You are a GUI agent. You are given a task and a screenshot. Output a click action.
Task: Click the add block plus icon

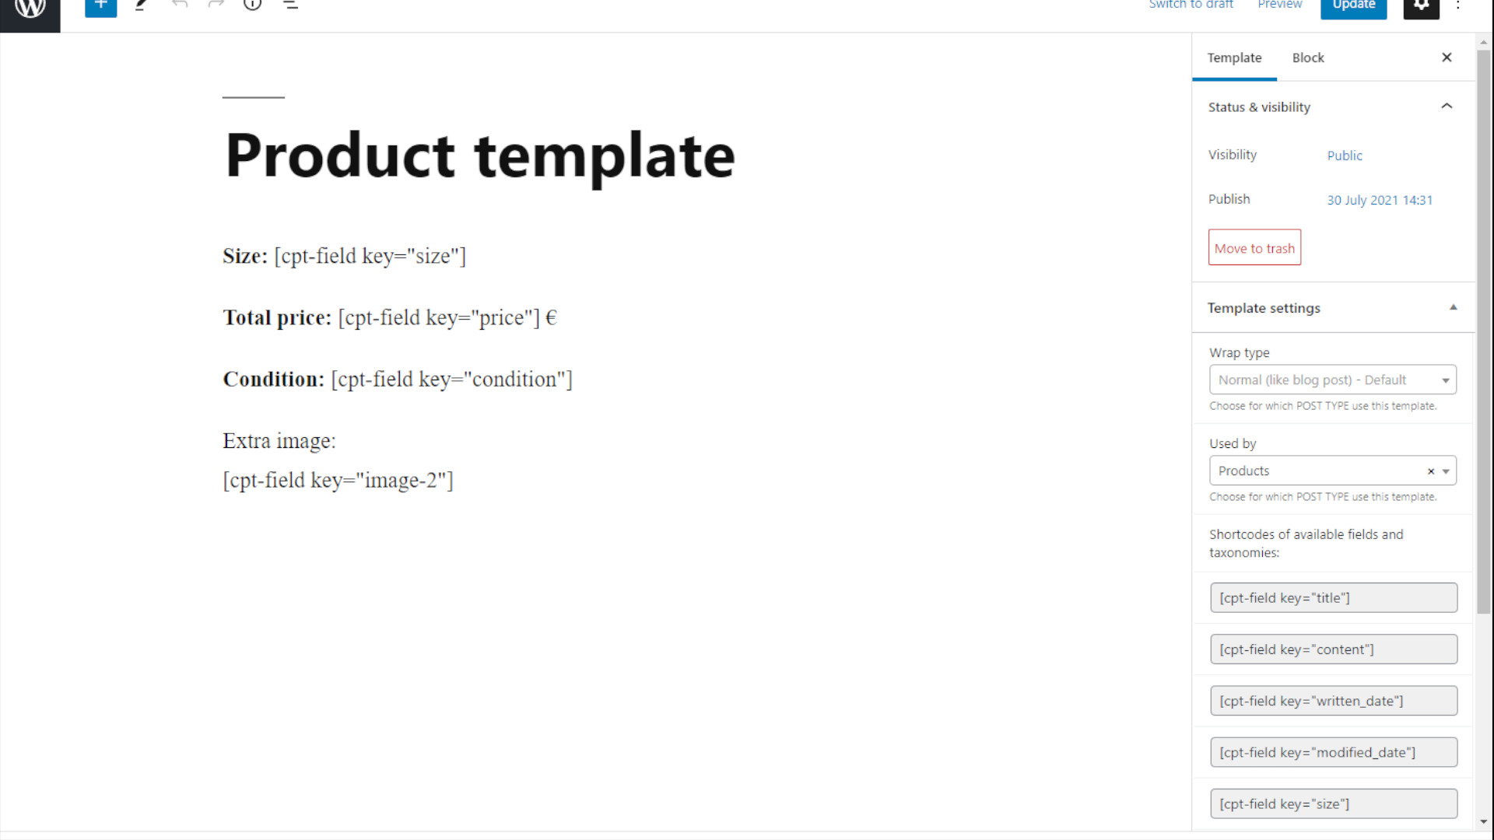[100, 5]
